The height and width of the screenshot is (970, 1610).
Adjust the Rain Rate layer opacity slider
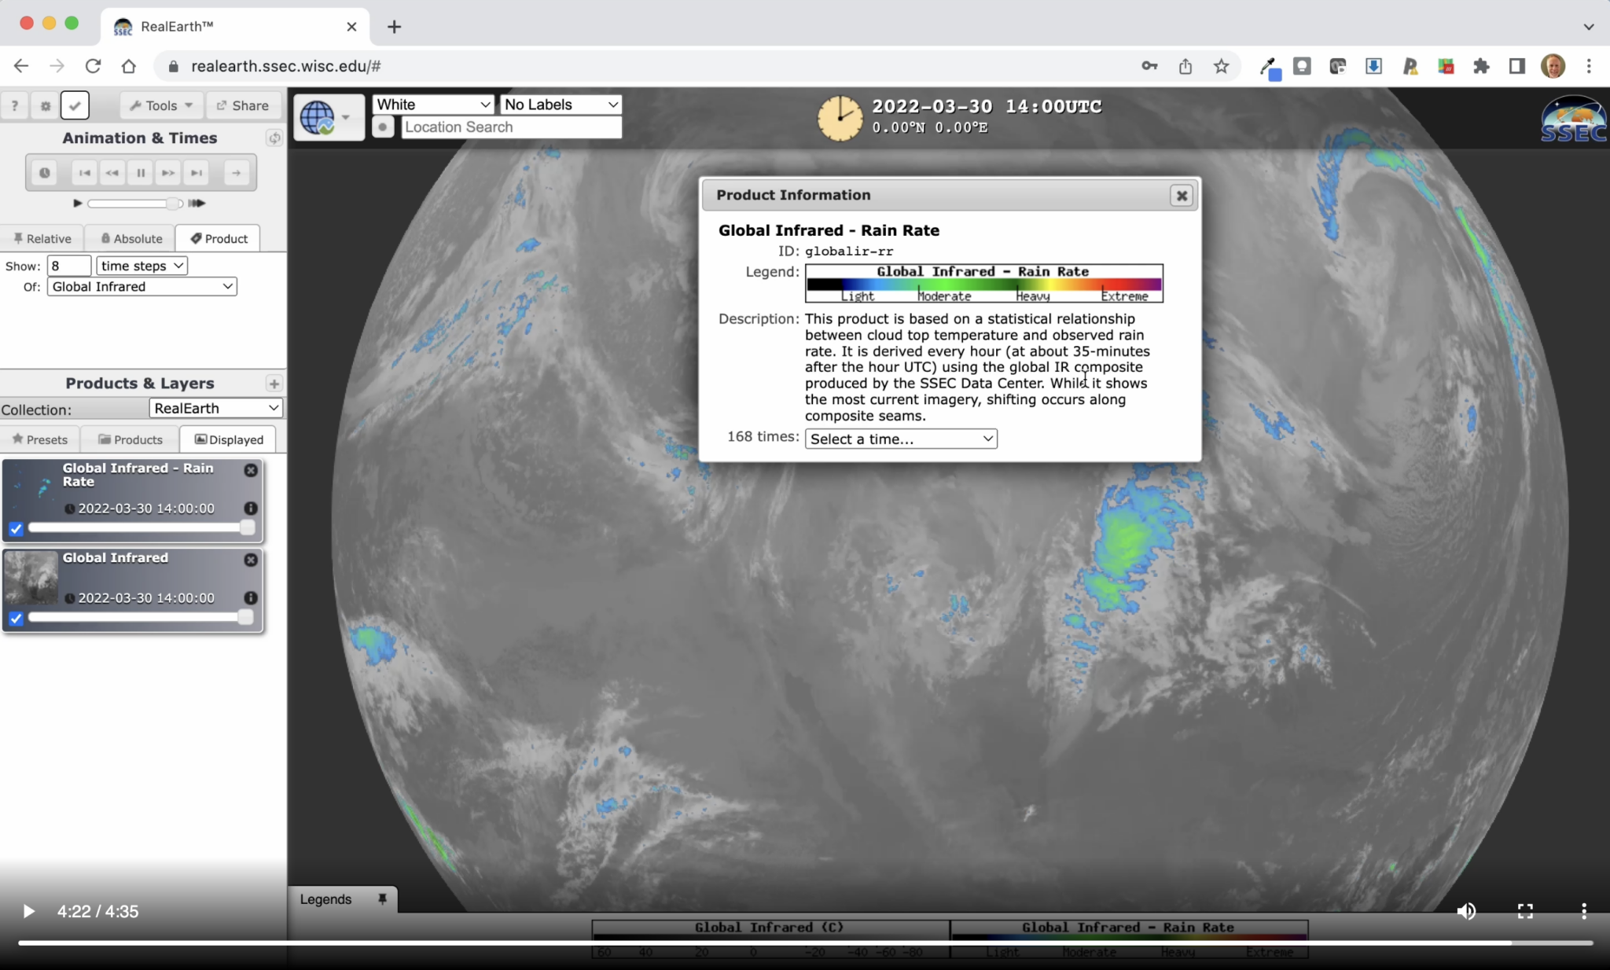(x=247, y=528)
